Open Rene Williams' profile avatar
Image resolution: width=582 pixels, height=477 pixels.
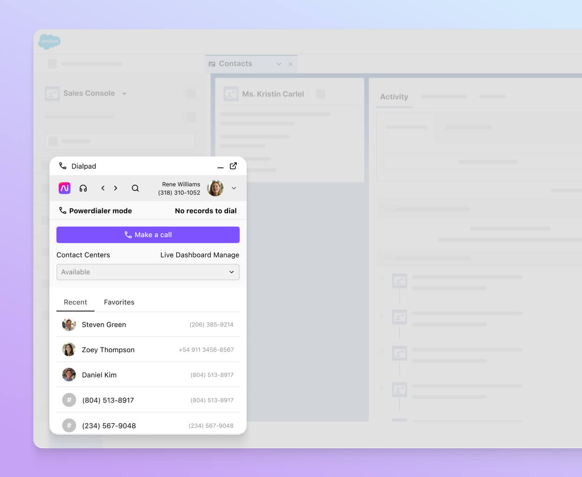(x=215, y=188)
